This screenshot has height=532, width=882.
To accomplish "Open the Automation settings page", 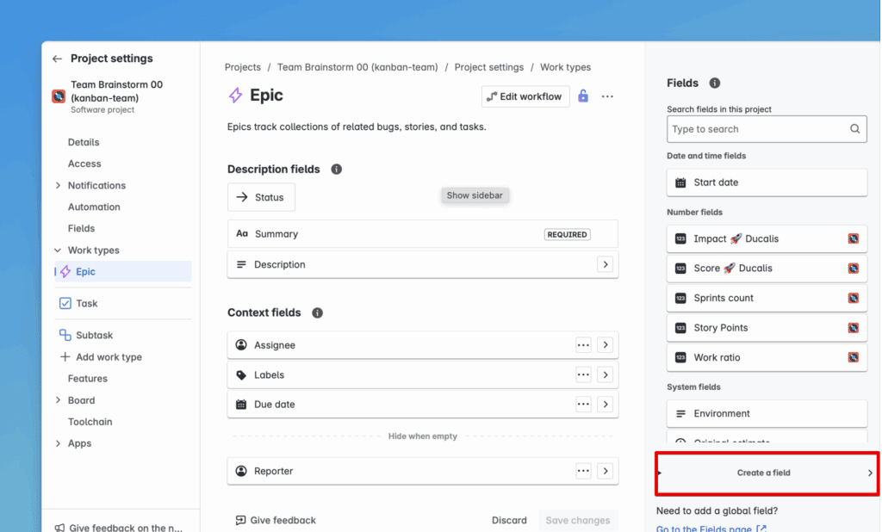I will (x=94, y=207).
